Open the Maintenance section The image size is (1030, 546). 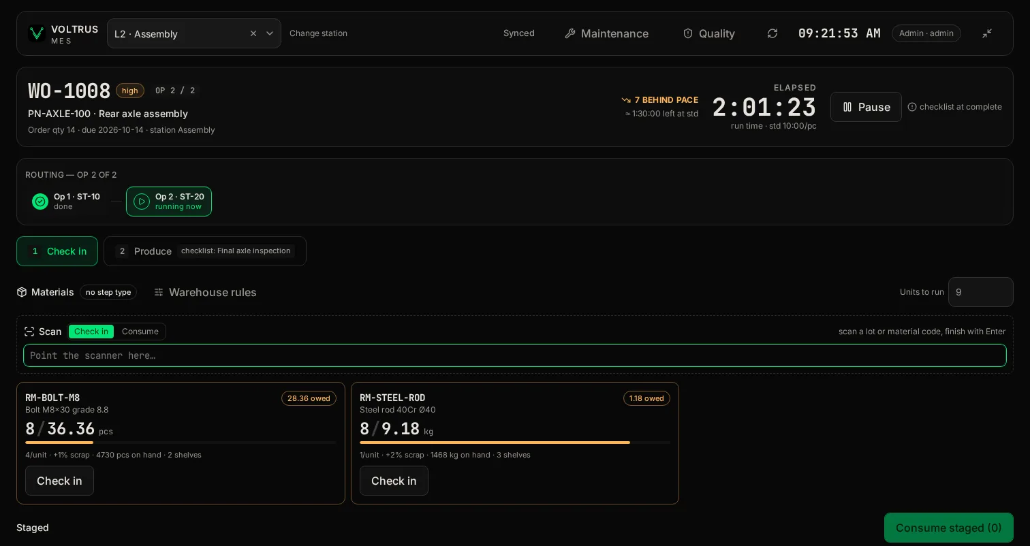606,33
